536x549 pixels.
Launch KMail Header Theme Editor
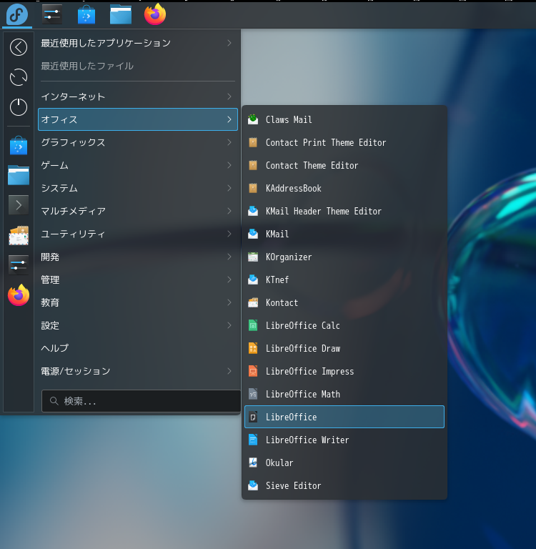pyautogui.click(x=344, y=211)
